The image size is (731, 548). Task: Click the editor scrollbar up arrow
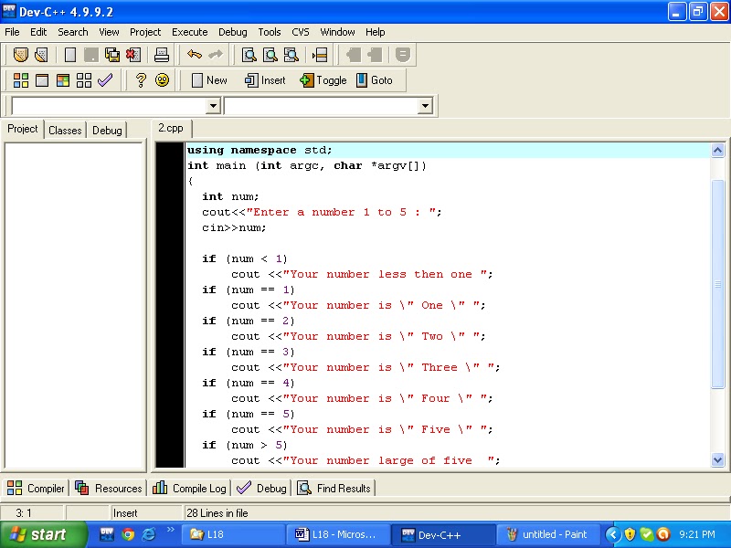coord(717,150)
